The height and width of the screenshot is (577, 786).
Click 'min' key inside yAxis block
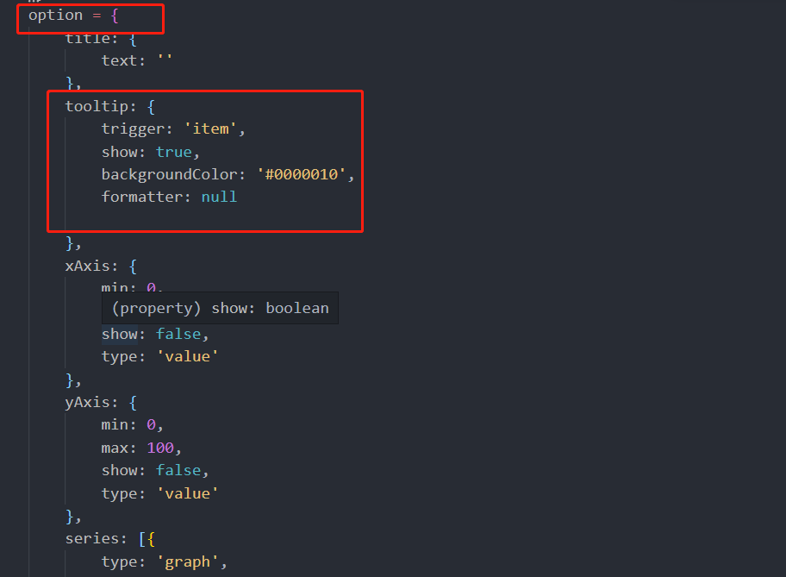115,425
